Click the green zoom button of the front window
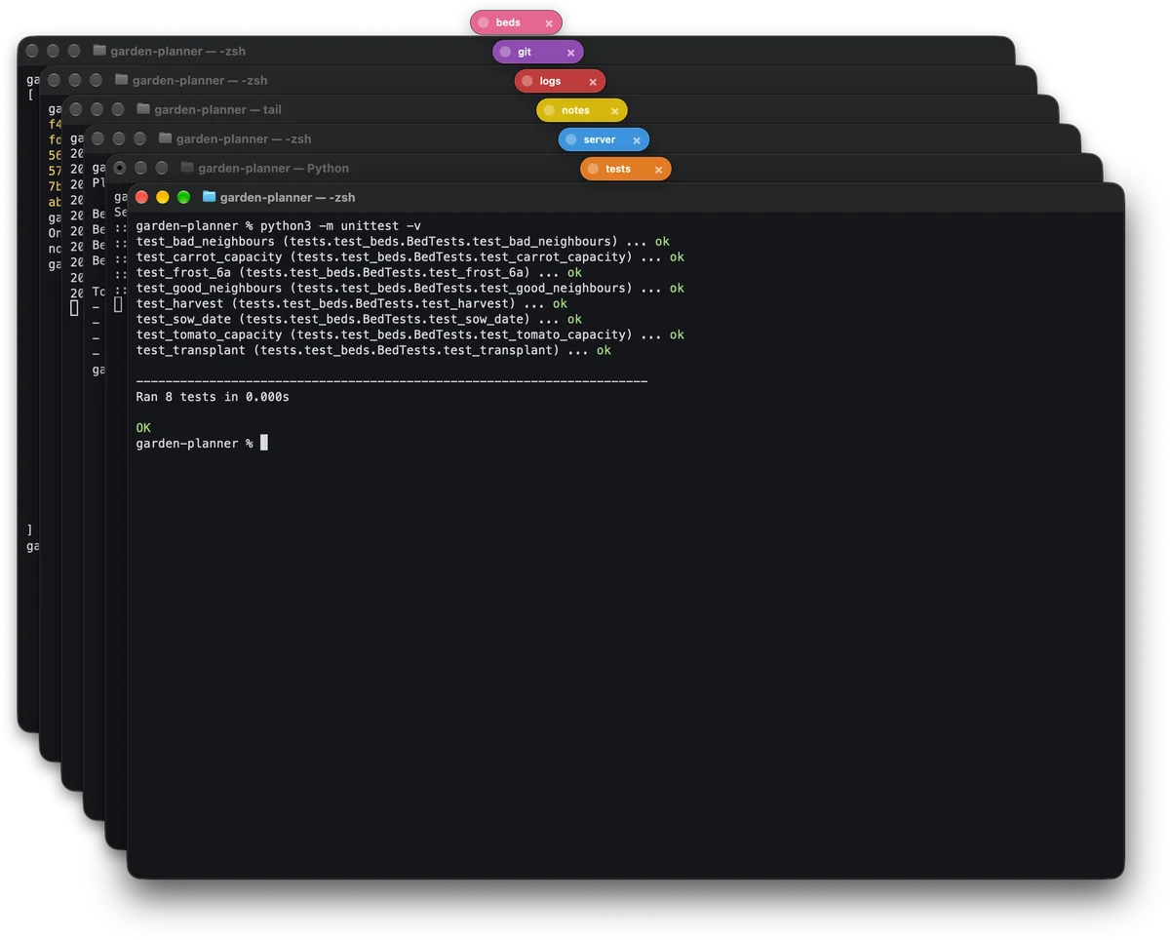The height and width of the screenshot is (940, 1170). (x=183, y=197)
